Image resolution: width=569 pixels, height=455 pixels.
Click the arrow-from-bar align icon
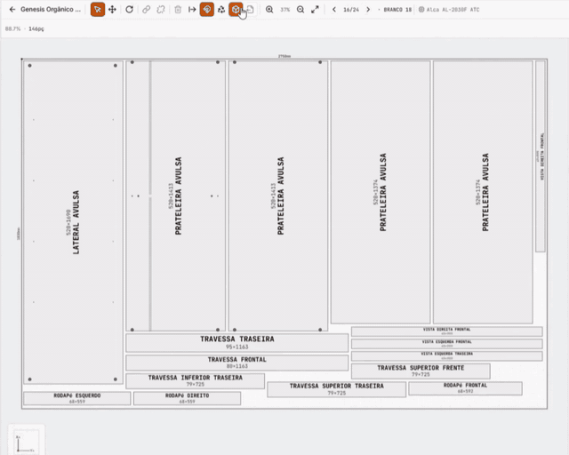click(192, 10)
